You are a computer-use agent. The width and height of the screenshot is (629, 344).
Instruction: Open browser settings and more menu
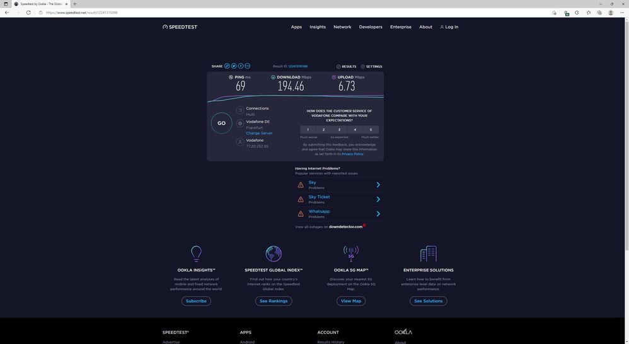point(622,13)
